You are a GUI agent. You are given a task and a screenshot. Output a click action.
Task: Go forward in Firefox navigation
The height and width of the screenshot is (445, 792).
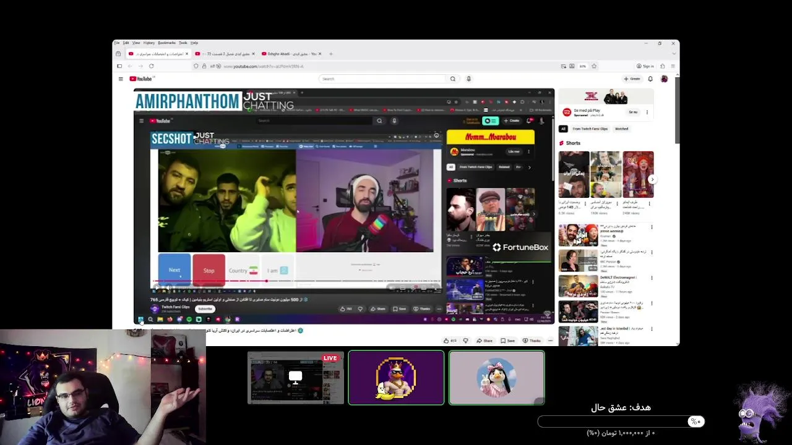140,66
